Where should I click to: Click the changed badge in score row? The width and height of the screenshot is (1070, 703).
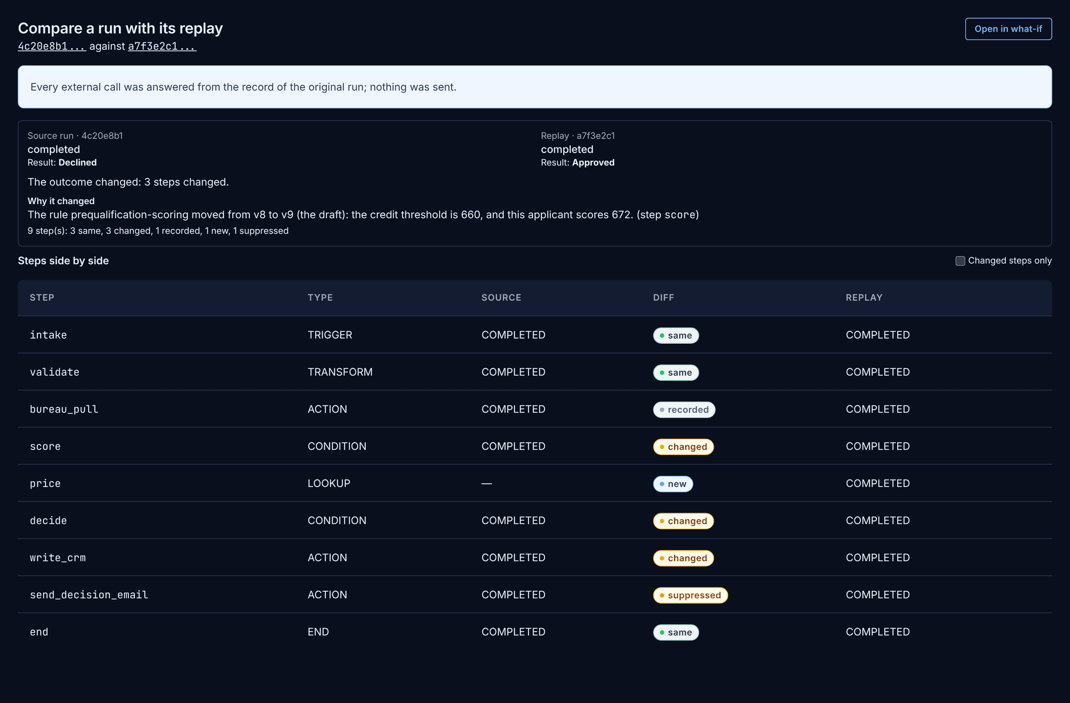(x=683, y=446)
